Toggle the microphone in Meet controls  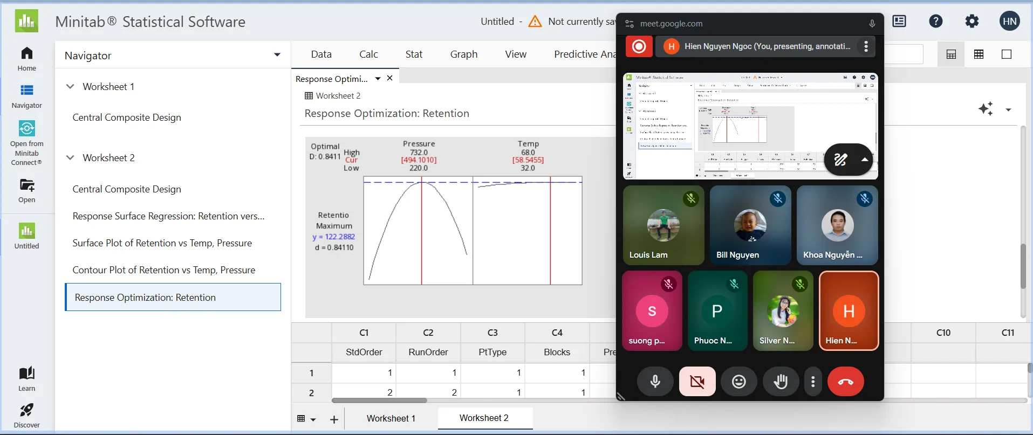(655, 382)
